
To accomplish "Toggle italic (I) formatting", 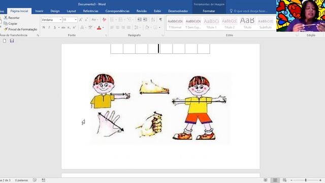I will pyautogui.click(x=49, y=27).
